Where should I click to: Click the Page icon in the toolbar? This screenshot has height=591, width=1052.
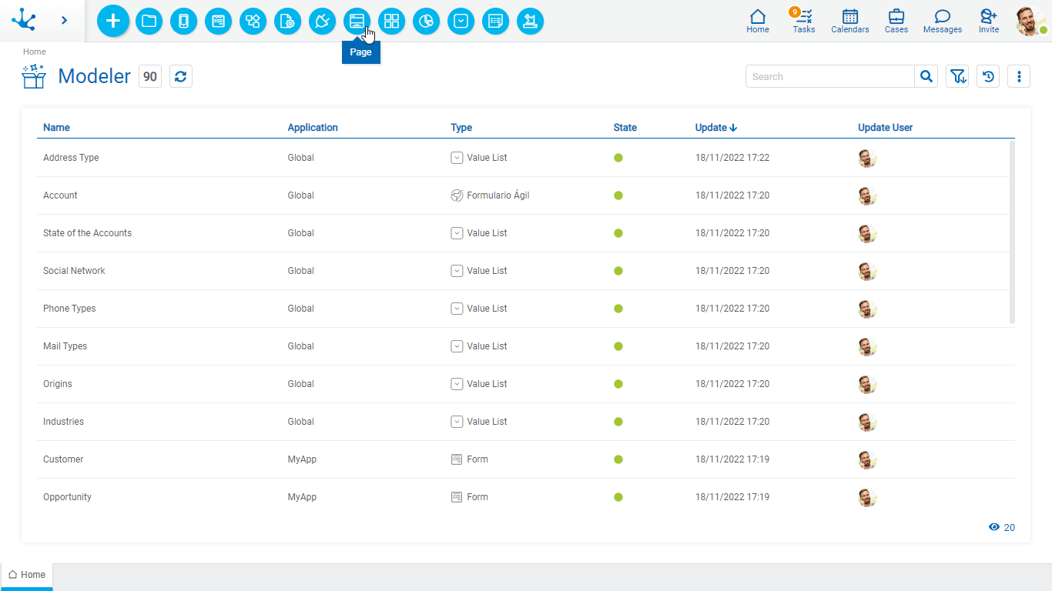(x=357, y=21)
